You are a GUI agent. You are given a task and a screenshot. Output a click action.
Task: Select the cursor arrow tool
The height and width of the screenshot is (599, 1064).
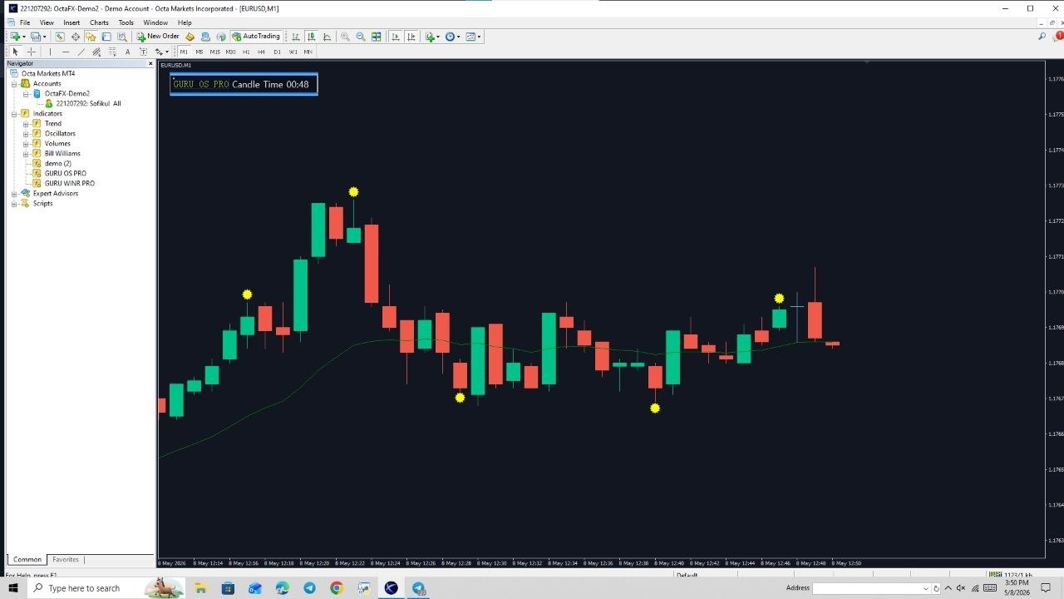click(x=15, y=52)
